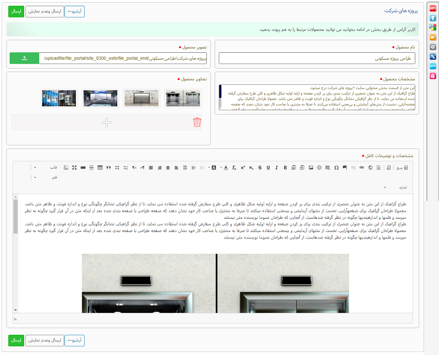Toggle bold formatting
The height and width of the screenshot is (355, 439).
point(285,167)
